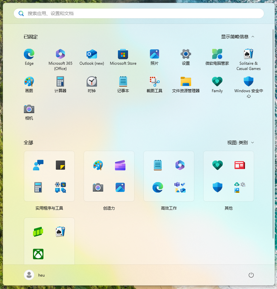This screenshot has width=277, height=289.
Task: Open Microsoft Store
Action: tap(123, 57)
